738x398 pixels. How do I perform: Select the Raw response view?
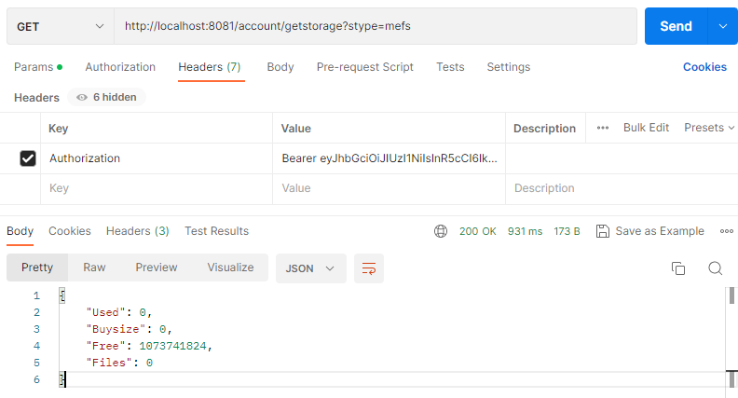tap(94, 268)
